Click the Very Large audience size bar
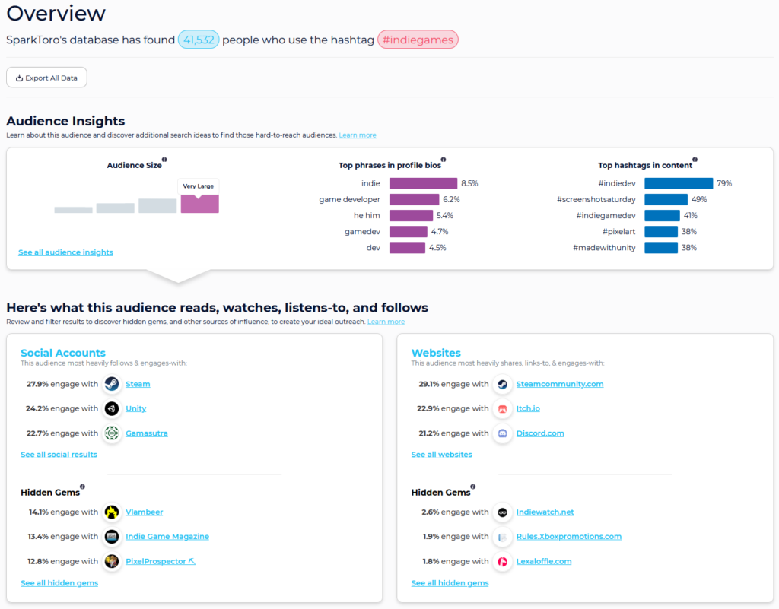The image size is (779, 609). click(200, 204)
